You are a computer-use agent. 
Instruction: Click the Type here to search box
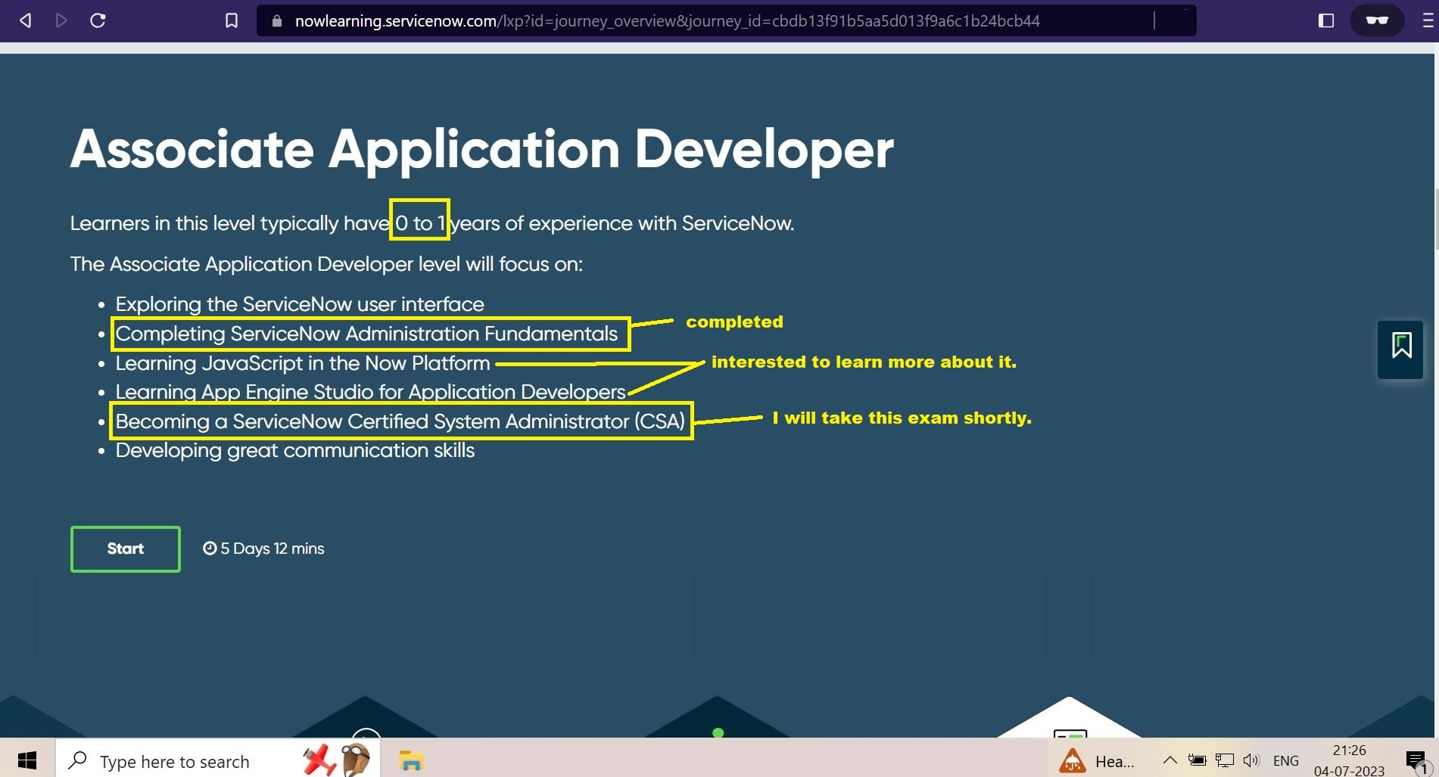pyautogui.click(x=174, y=761)
